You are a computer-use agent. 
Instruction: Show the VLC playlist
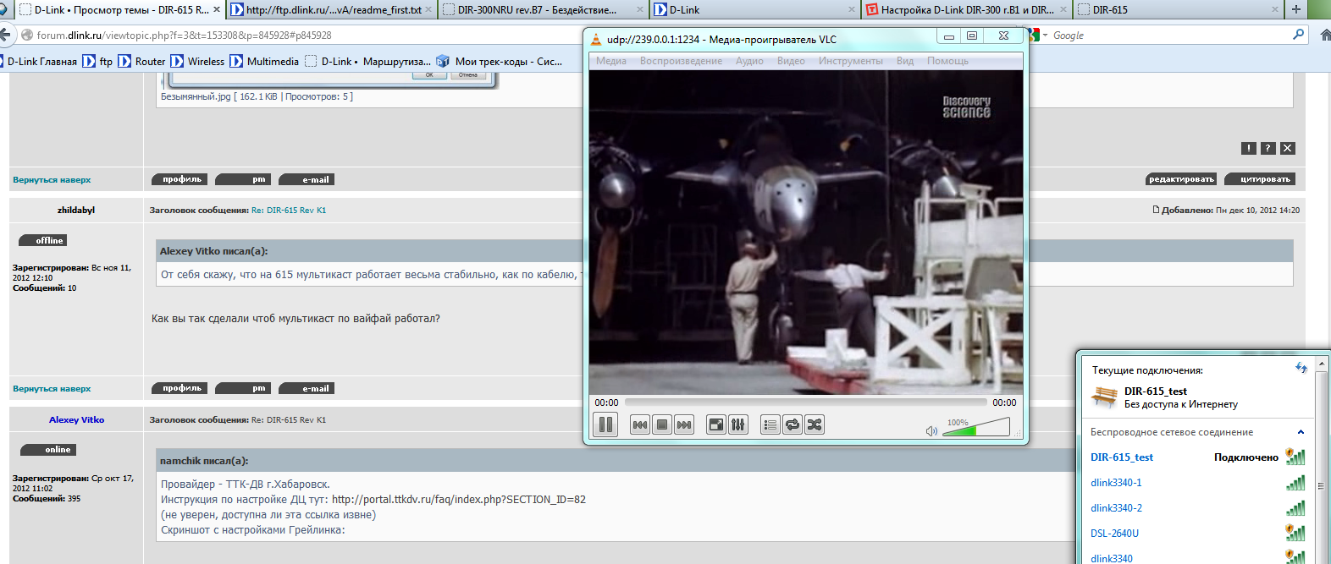tap(770, 424)
